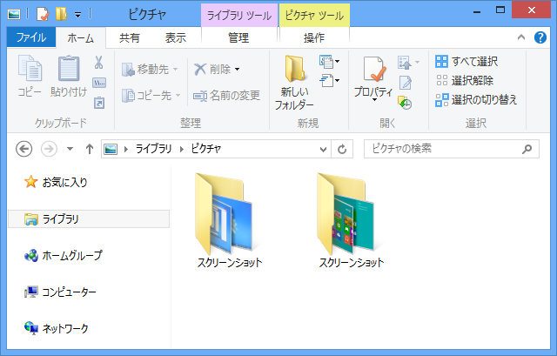This screenshot has height=356, width=557.
Task: Click the History icon in the Open group
Action: [405, 103]
